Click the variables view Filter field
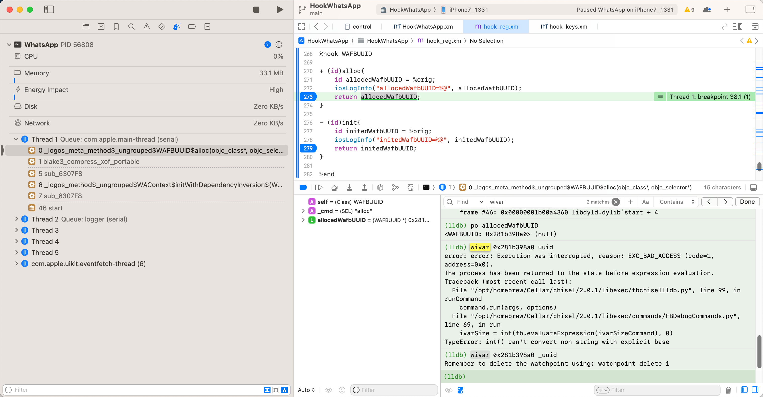This screenshot has width=763, height=397. coord(394,390)
